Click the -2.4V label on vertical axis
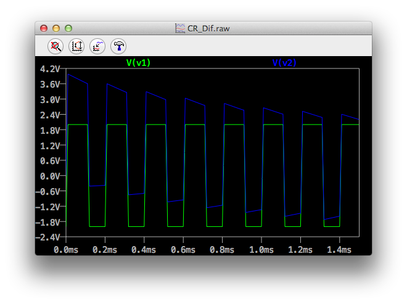 pyautogui.click(x=47, y=237)
